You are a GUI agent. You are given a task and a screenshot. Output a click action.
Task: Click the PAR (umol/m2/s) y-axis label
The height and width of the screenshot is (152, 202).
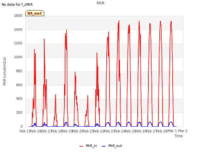coord(4,71)
